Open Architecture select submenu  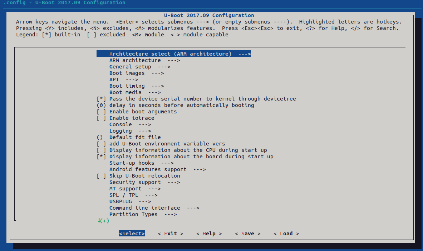point(174,54)
